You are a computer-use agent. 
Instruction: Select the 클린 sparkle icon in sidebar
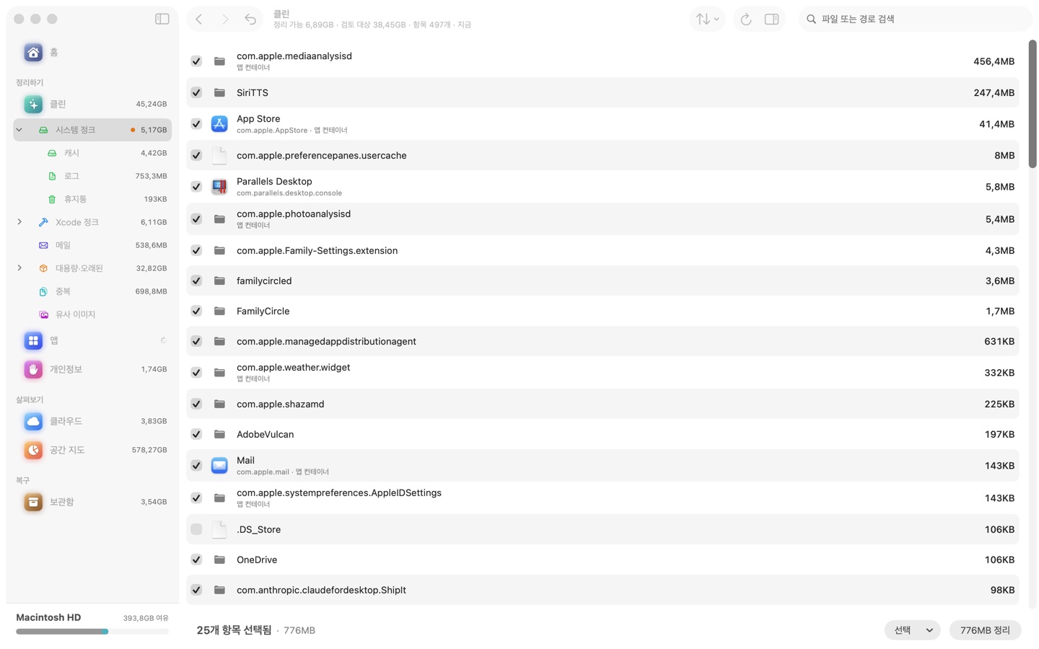(x=33, y=104)
